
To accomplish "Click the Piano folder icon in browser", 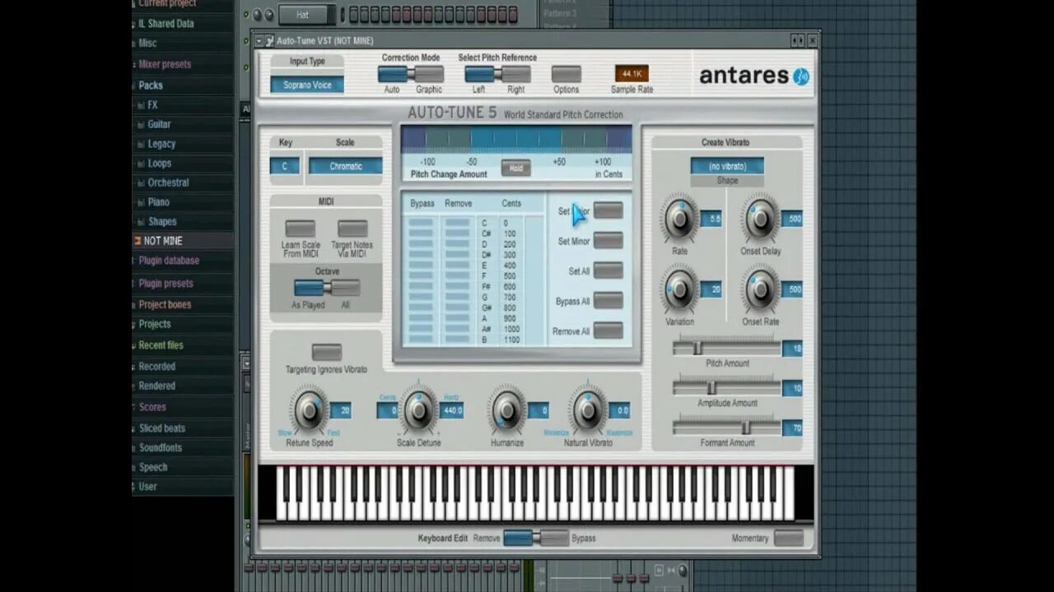I will [x=141, y=202].
